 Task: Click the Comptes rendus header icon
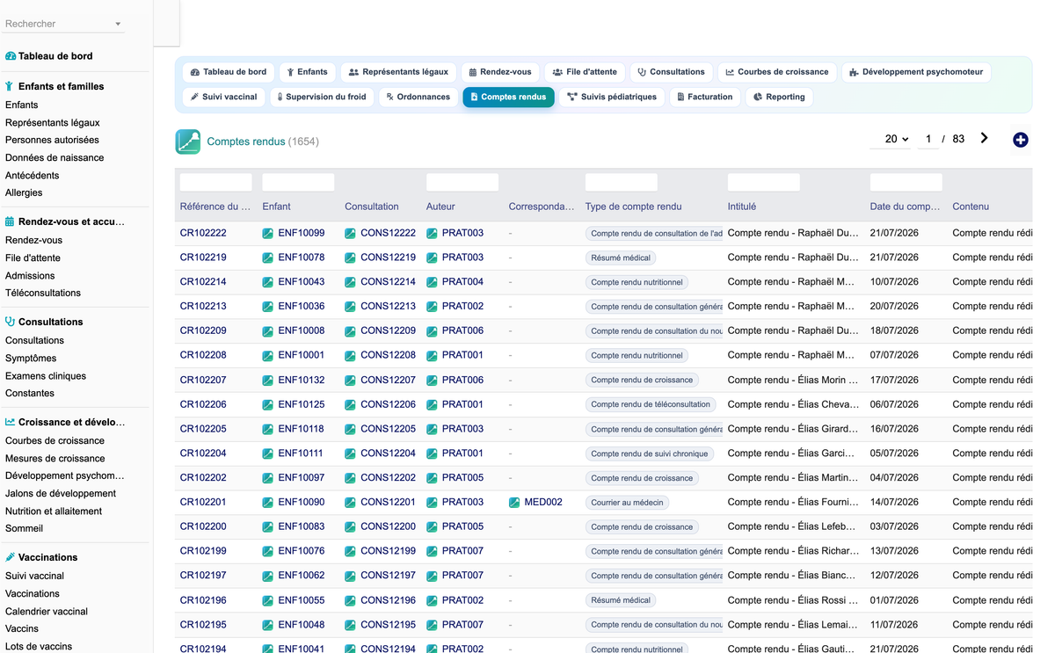click(x=188, y=141)
